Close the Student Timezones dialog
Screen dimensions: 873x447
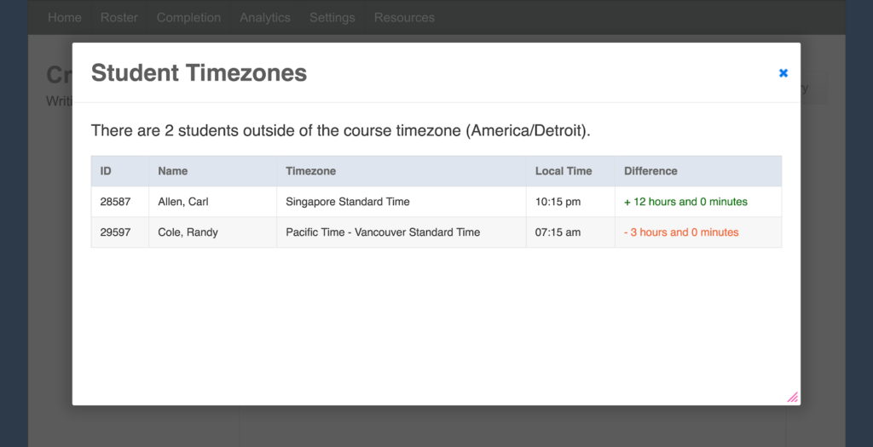[783, 73]
